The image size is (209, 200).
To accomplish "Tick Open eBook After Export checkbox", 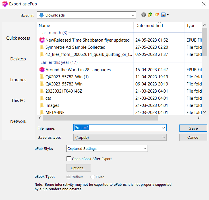I will [69, 159].
